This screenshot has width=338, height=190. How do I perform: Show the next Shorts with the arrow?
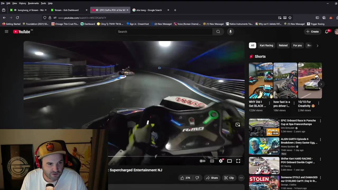[321, 84]
